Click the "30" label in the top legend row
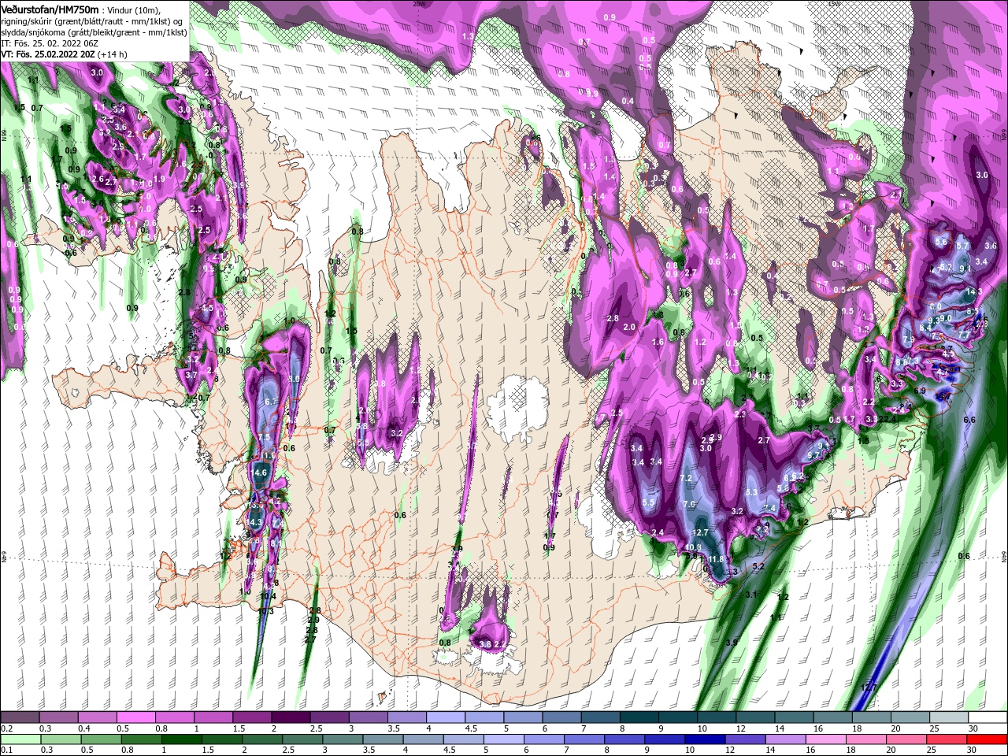This screenshot has width=1008, height=756. (973, 728)
